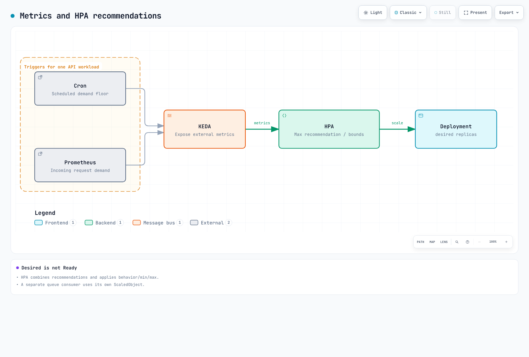Click the 'metrics' edge label
This screenshot has height=357, width=529.
[262, 123]
